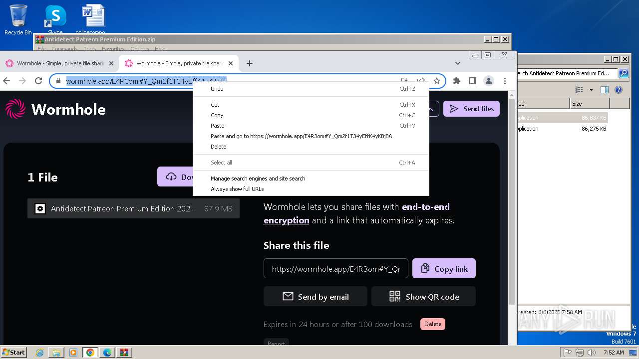This screenshot has height=359, width=639.
Task: Expand the Explorer view options dropdown arrow
Action: (592, 90)
